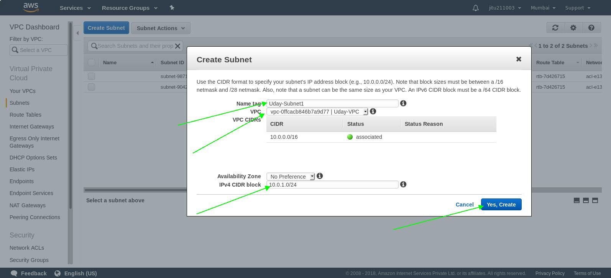Show info for VPC selector
The width and height of the screenshot is (611, 278).
373,111
